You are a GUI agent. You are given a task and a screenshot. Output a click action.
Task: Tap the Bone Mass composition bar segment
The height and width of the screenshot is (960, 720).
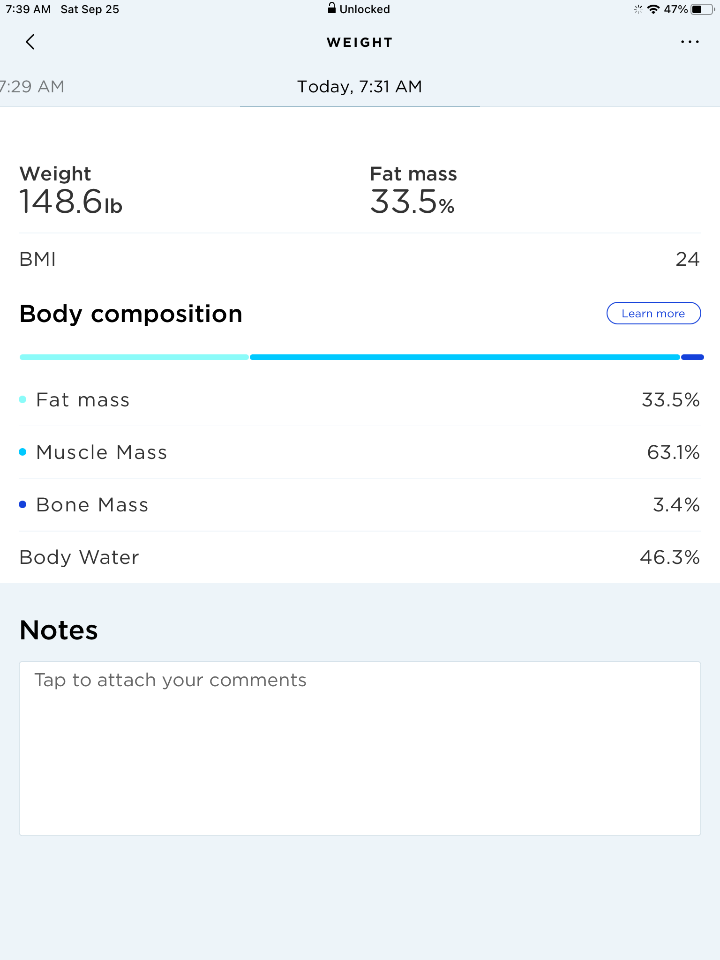coord(692,357)
